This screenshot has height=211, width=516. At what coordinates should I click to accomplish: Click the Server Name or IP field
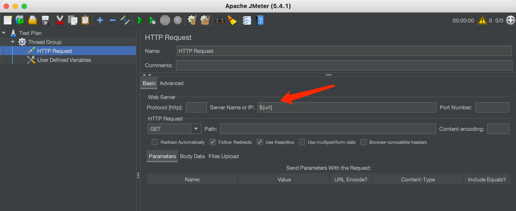click(346, 108)
